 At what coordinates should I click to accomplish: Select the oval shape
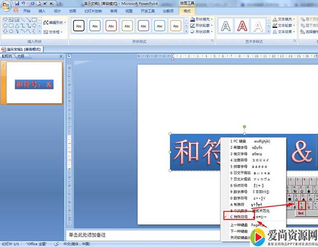(5, 25)
